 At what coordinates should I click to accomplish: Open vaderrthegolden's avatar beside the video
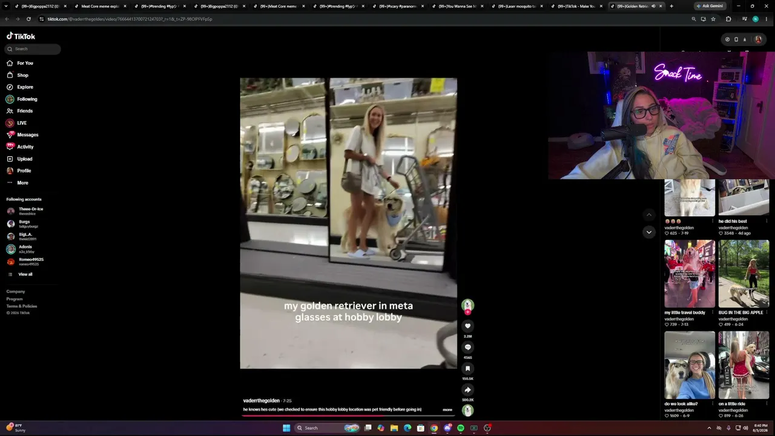click(467, 305)
